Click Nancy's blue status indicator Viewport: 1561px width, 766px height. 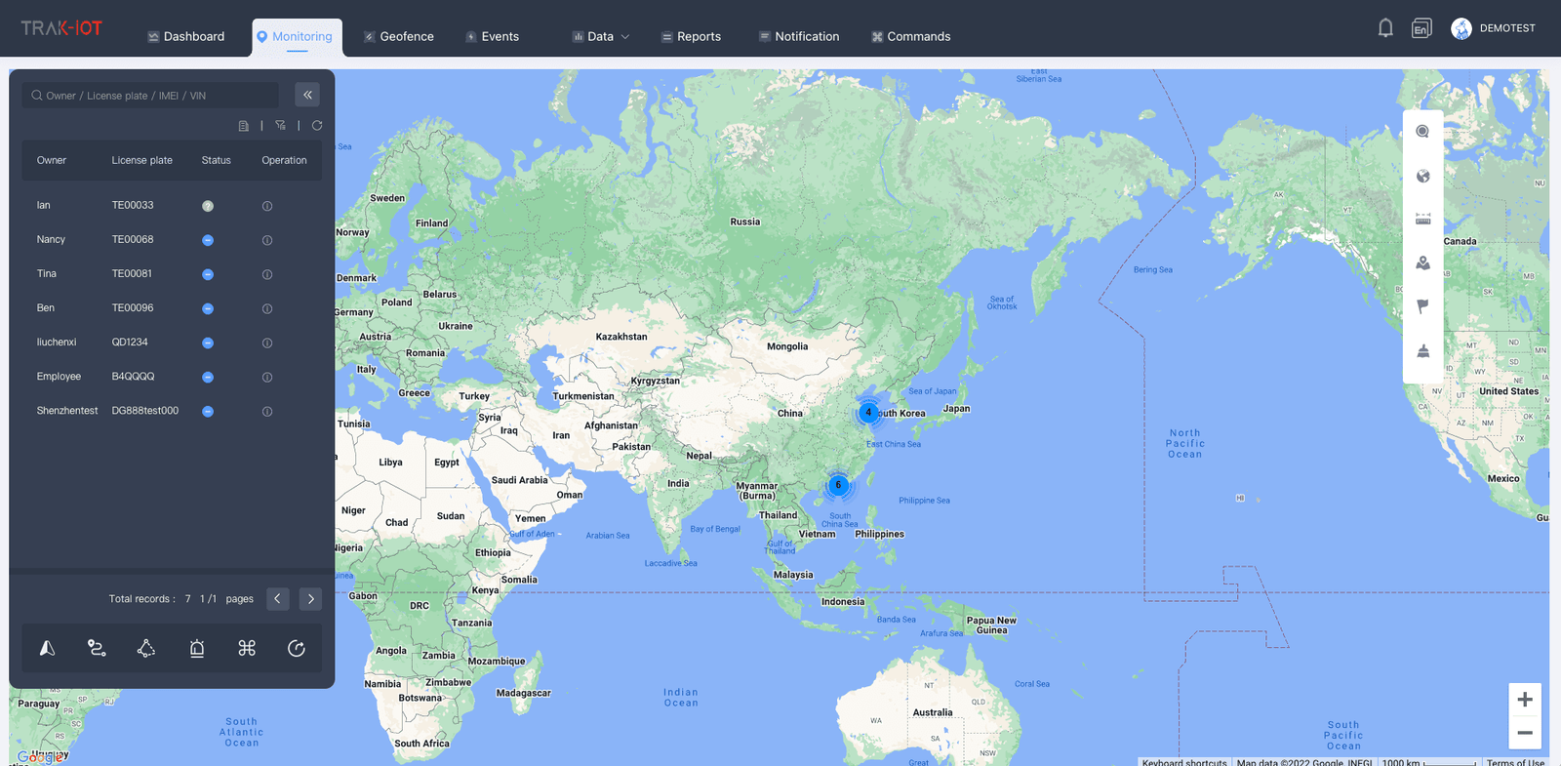click(x=208, y=240)
